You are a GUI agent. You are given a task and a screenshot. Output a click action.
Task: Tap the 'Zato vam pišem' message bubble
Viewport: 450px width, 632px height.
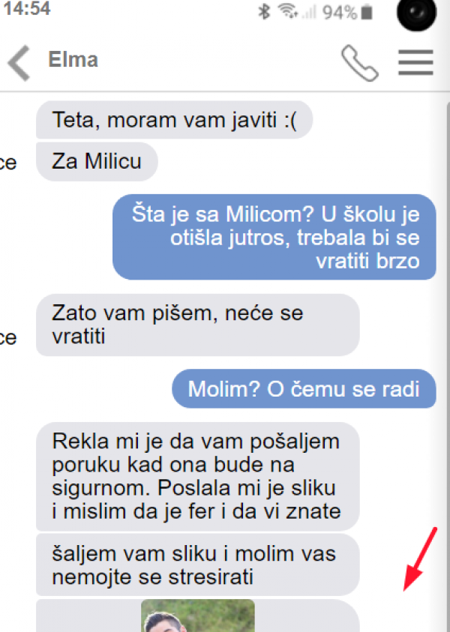tap(197, 325)
